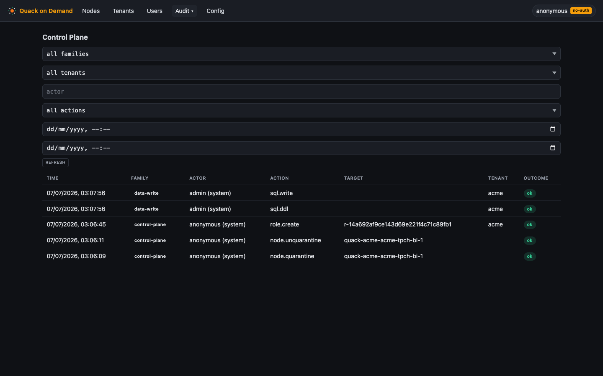The width and height of the screenshot is (603, 376).
Task: Focus the actor filter input
Action: 301,91
